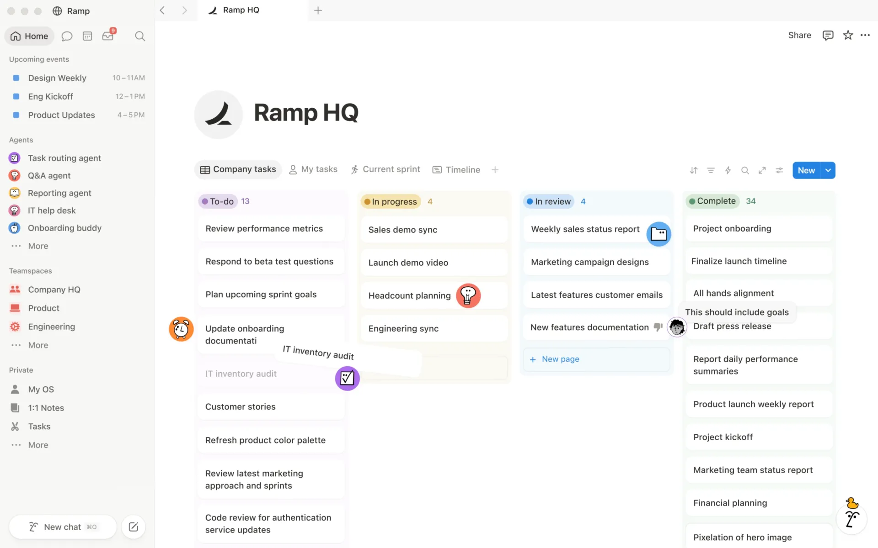The height and width of the screenshot is (548, 878).
Task: Switch to the My tasks view
Action: [x=313, y=169]
